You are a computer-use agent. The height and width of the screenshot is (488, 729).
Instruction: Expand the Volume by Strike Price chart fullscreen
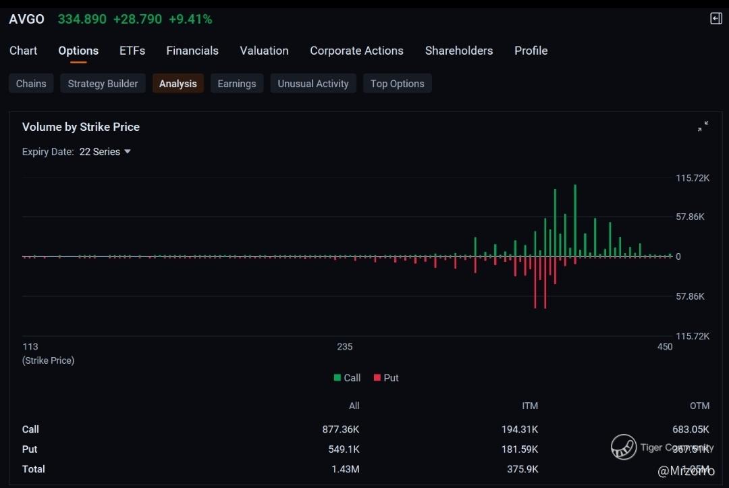[703, 126]
